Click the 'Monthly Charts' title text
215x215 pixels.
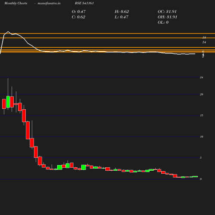(x=15, y=3)
